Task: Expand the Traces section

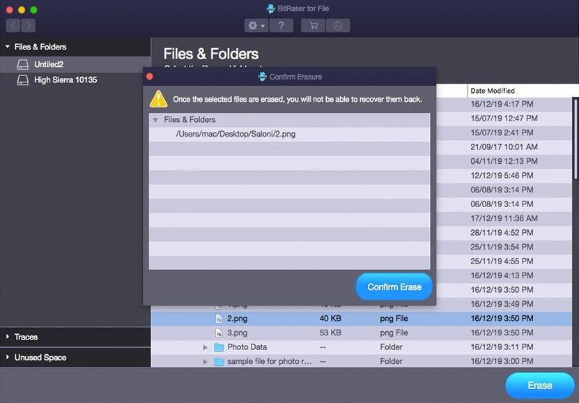Action: click(8, 337)
